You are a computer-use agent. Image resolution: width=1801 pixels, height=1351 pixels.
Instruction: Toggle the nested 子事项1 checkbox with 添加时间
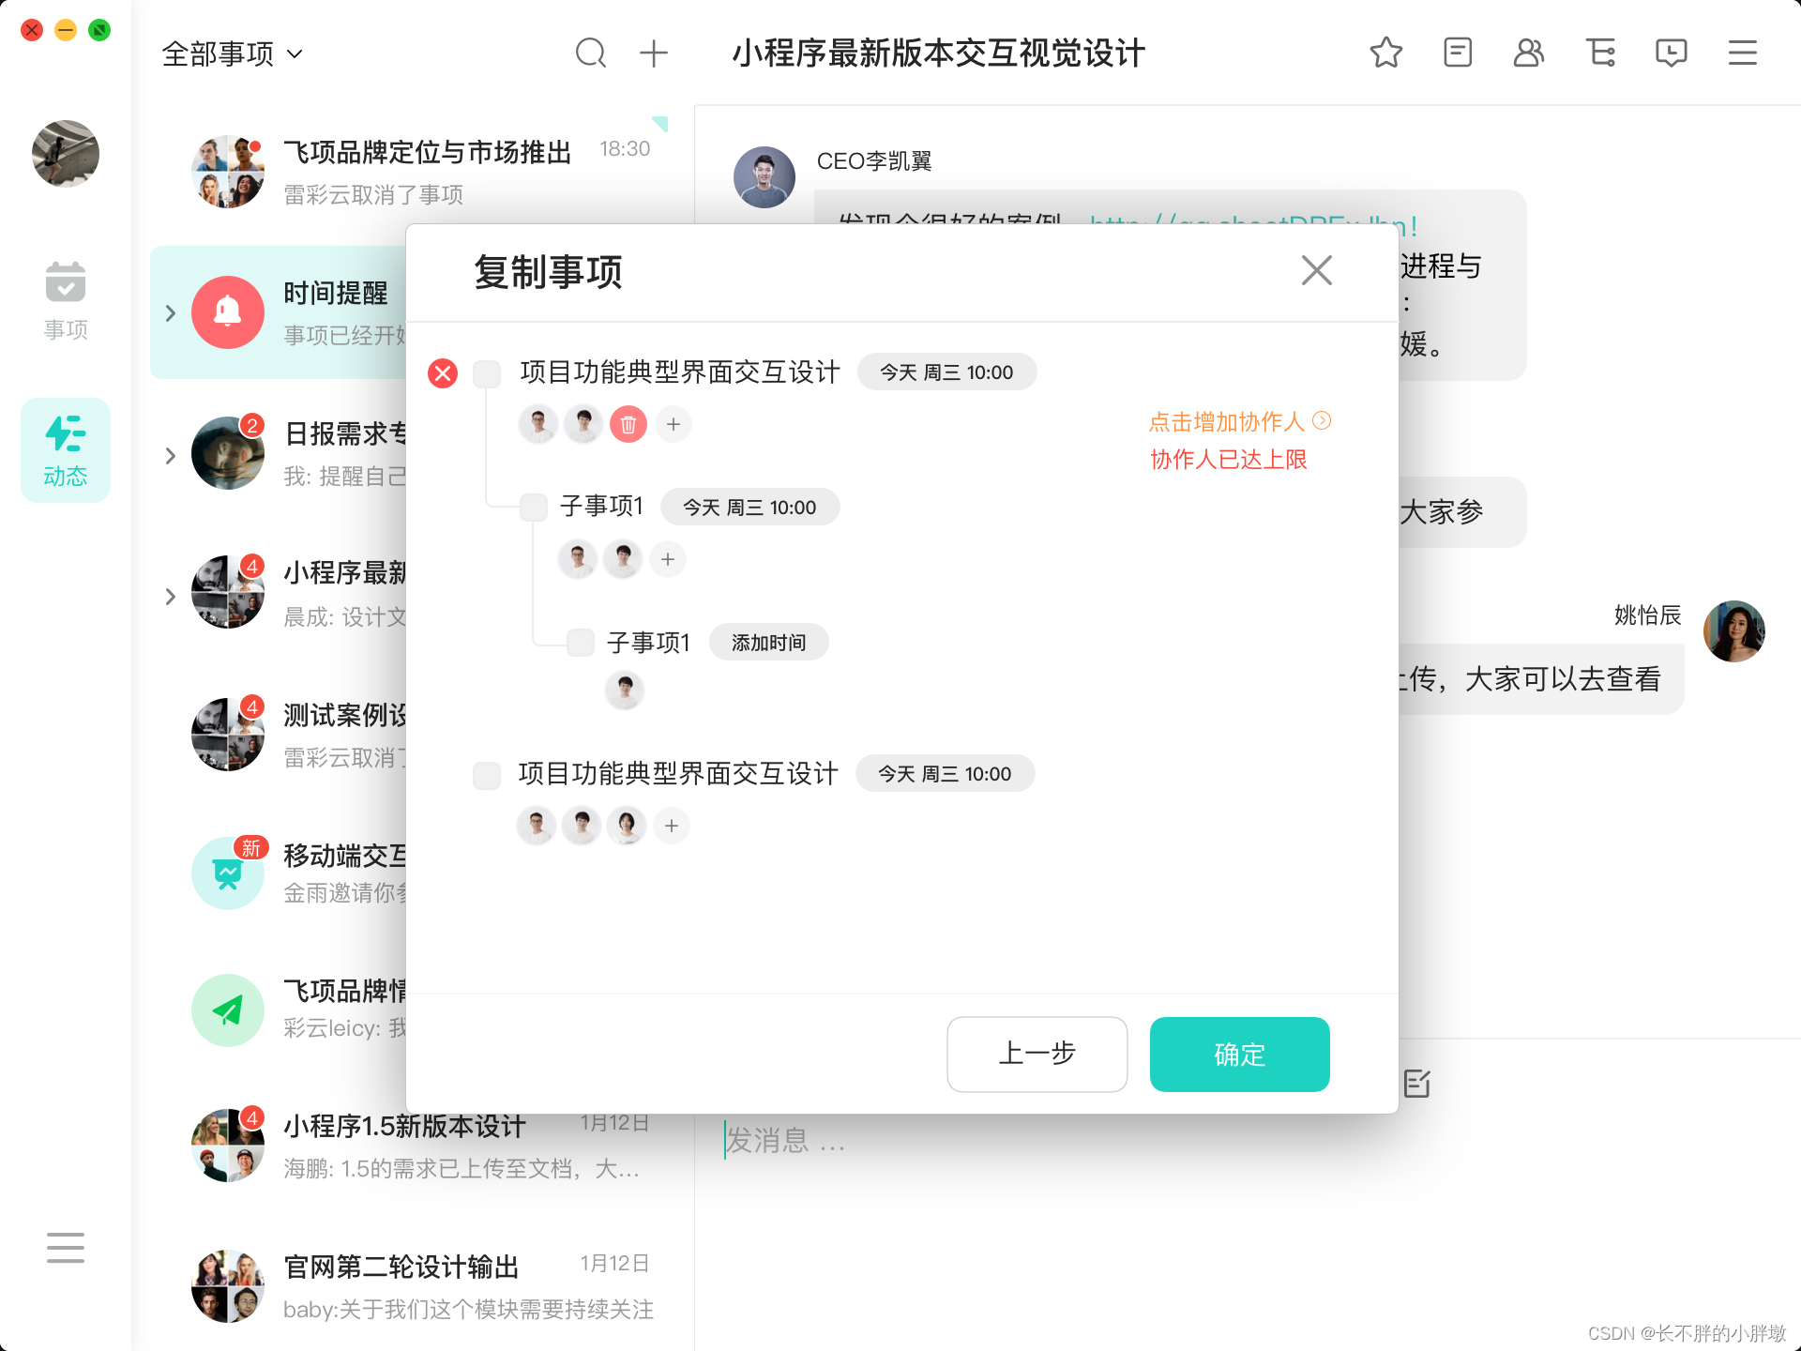[581, 643]
